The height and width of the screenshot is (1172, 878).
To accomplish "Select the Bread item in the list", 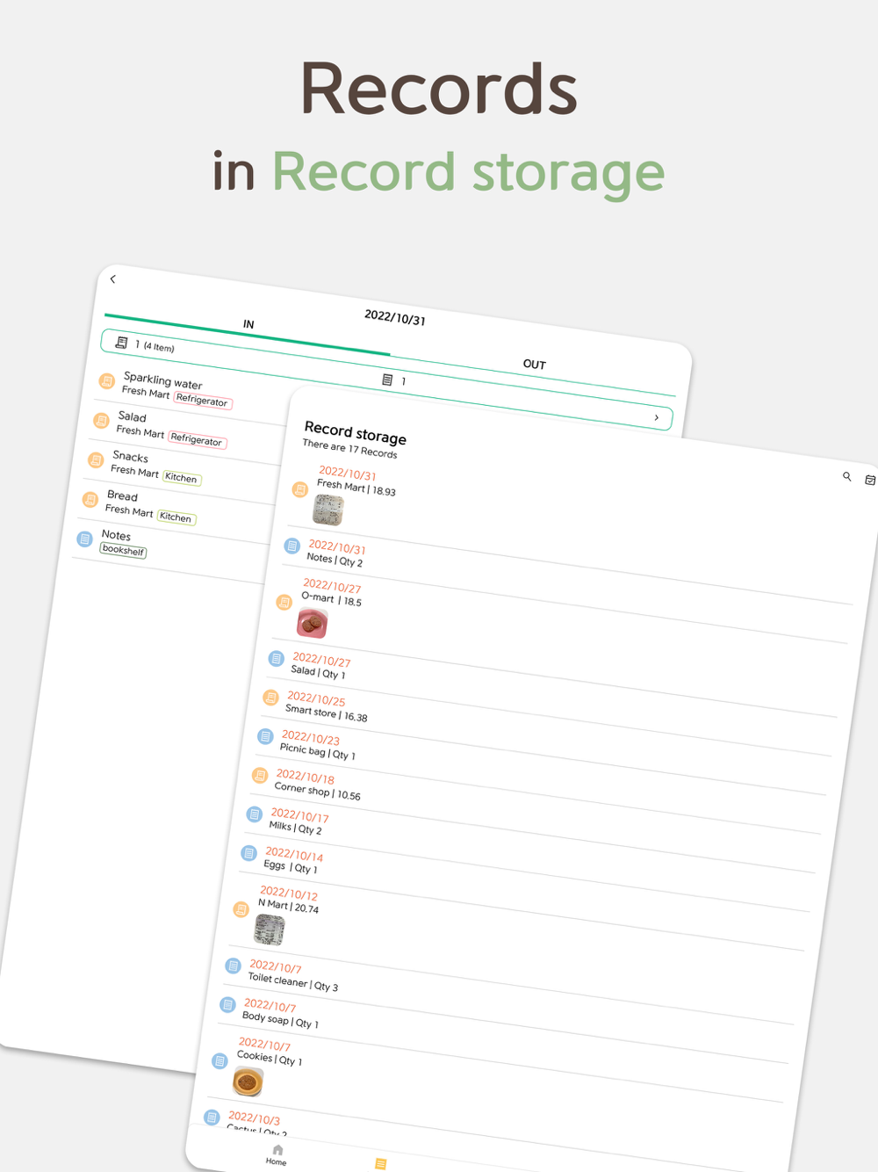I will pos(122,496).
